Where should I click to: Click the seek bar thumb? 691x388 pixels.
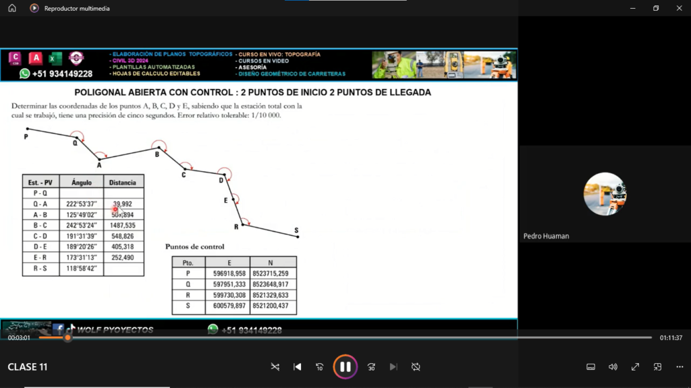tap(67, 337)
